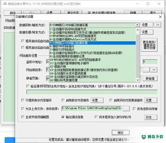The width and height of the screenshot is (166, 143).
Task: Close the 功能模式设置 dialog
Action: pyautogui.click(x=160, y=17)
